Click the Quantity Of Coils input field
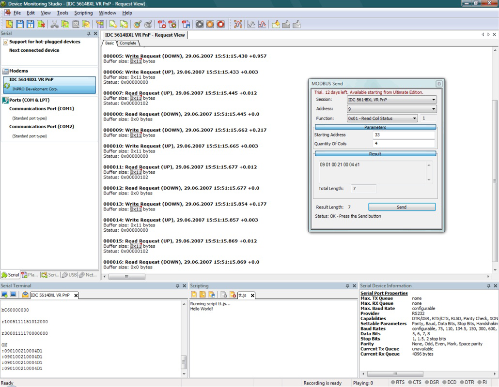 (x=404, y=143)
